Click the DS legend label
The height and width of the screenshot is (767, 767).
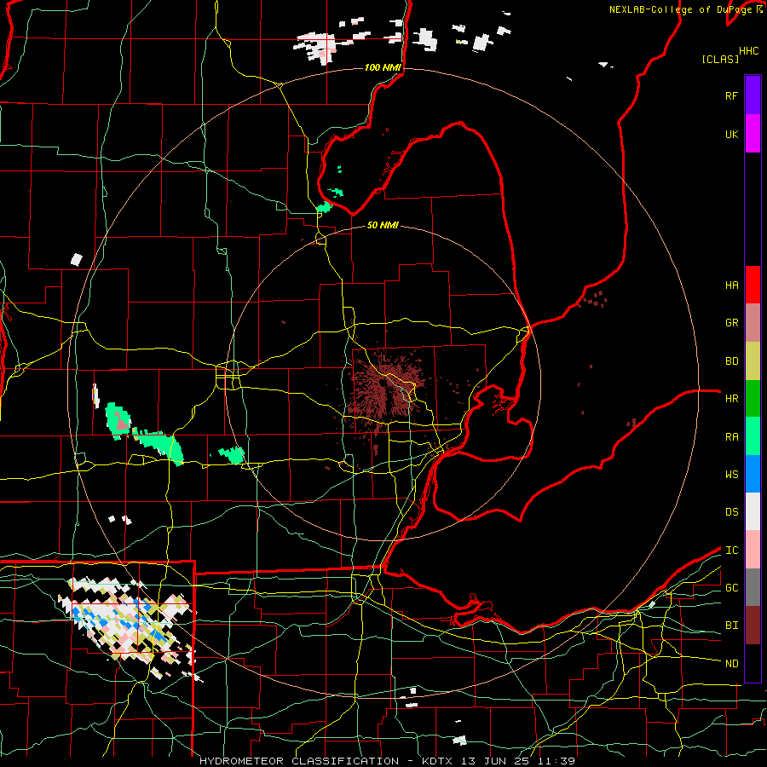click(x=731, y=511)
